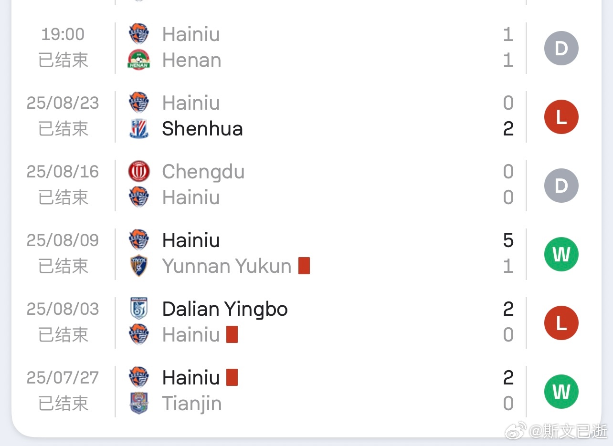Screen dimensions: 613x446
Task: Click the loss badge for the Shenhua match
Action: 561,117
